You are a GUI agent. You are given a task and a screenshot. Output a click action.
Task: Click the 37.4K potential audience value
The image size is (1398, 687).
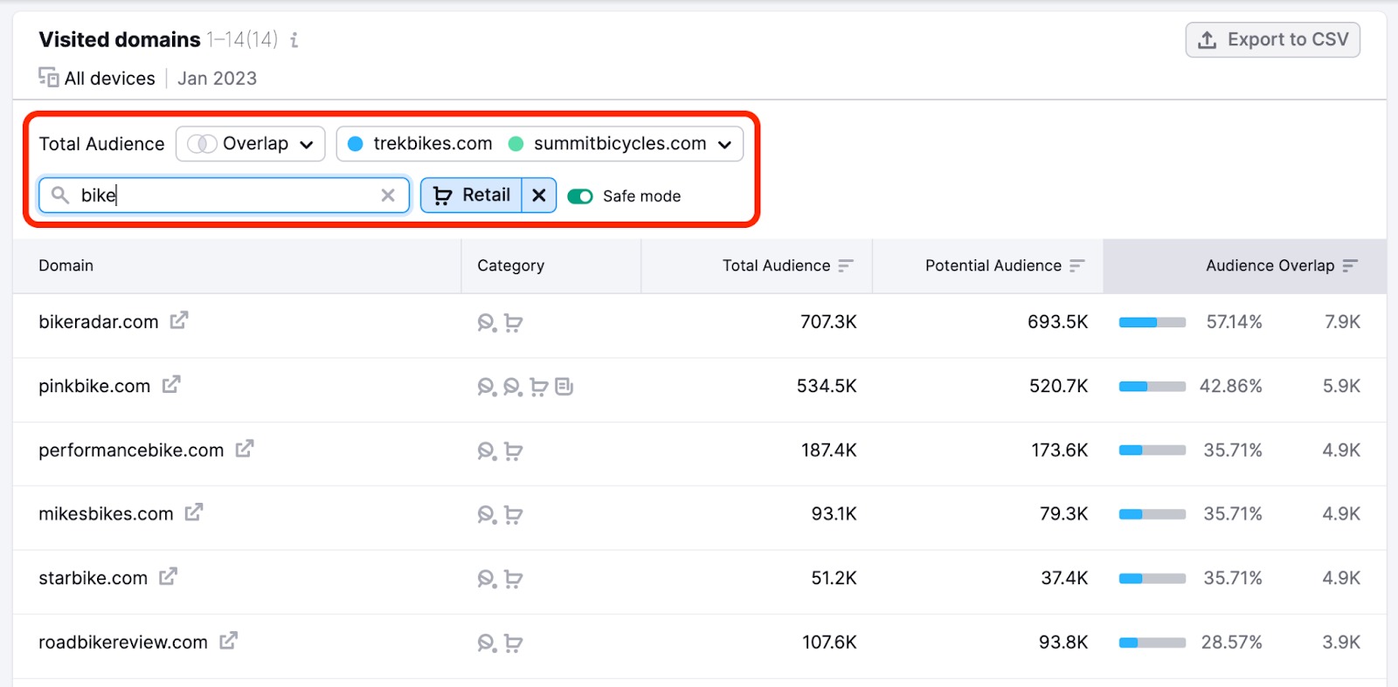pyautogui.click(x=1064, y=578)
